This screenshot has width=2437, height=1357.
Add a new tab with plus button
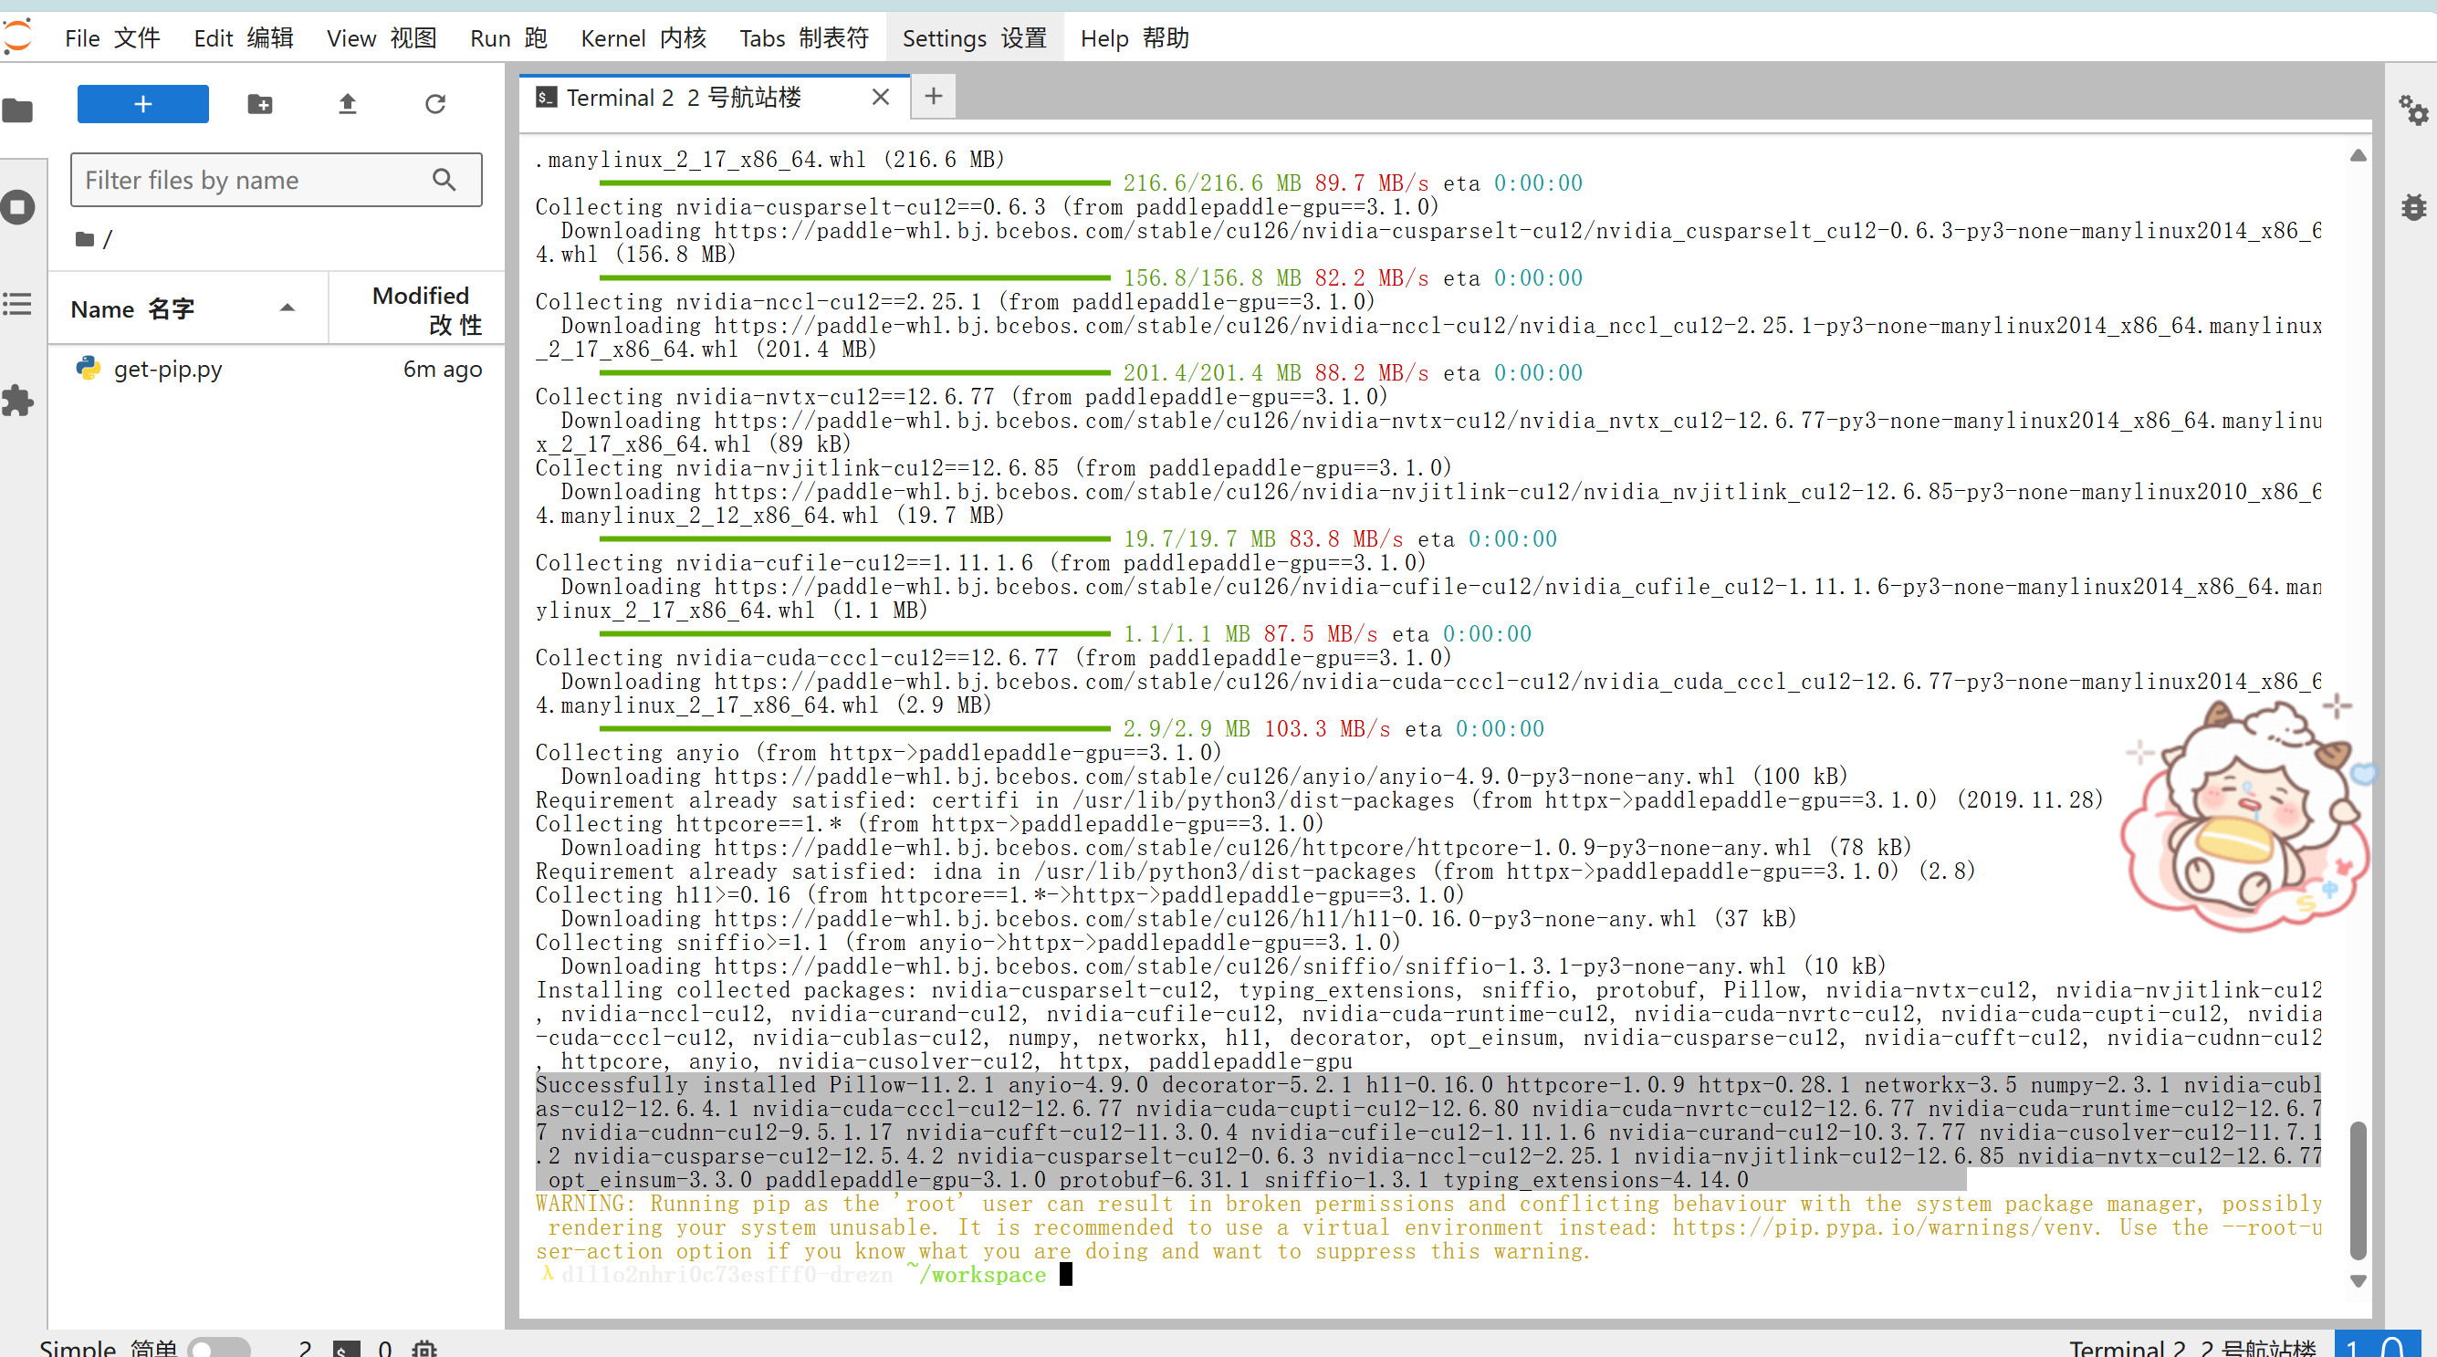[x=934, y=97]
